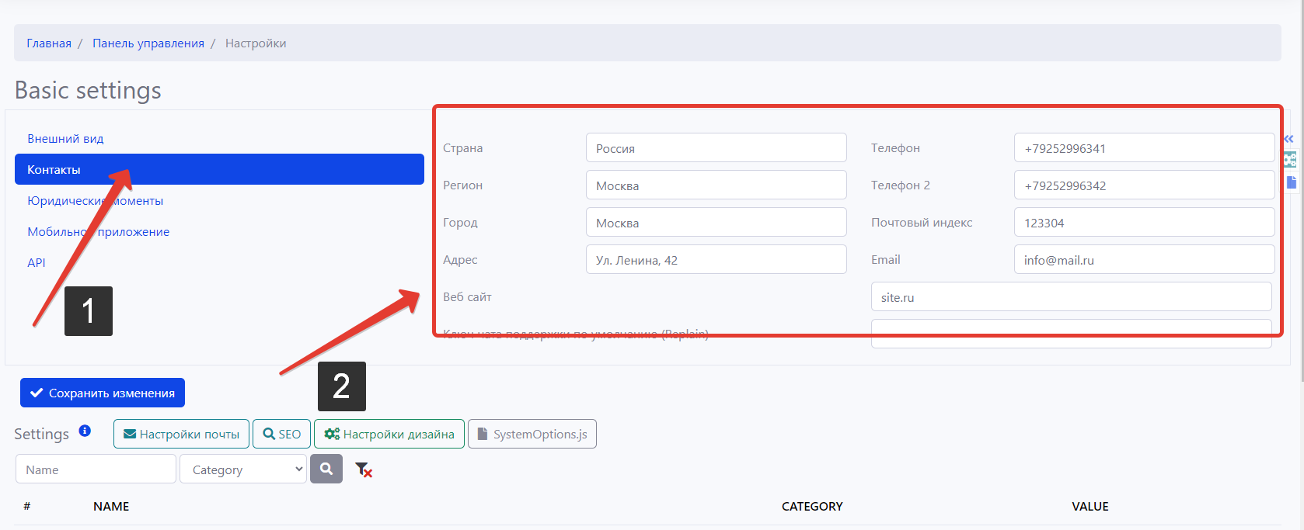The width and height of the screenshot is (1304, 530).
Task: Click the Email input field
Action: pyautogui.click(x=1143, y=260)
